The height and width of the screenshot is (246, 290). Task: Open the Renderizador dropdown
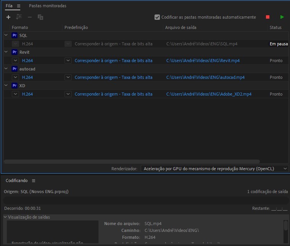pos(214,168)
